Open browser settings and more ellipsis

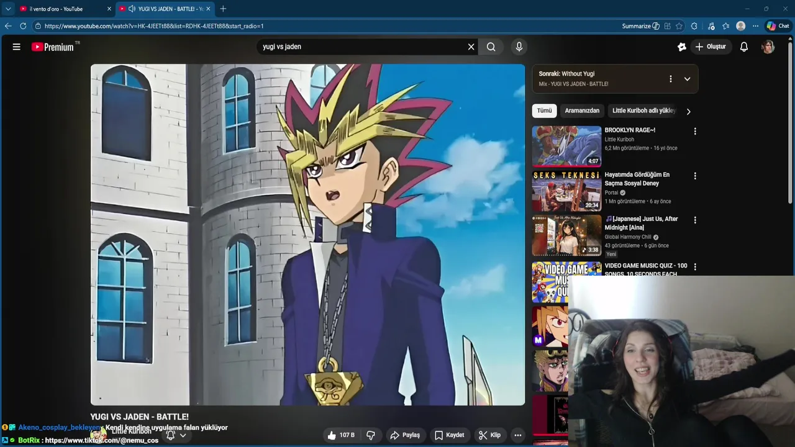(755, 26)
